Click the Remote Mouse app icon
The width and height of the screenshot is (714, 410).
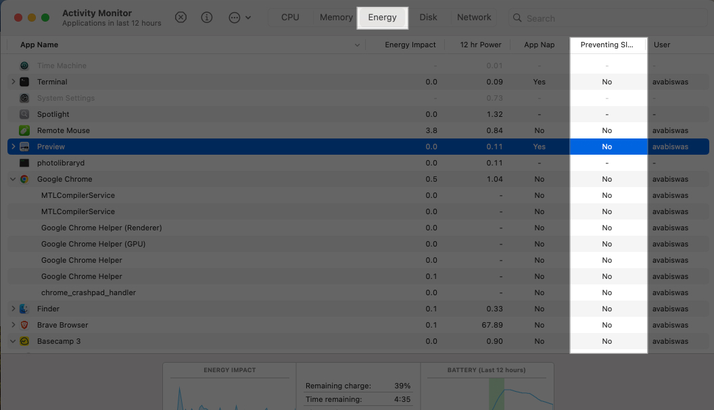(x=24, y=130)
